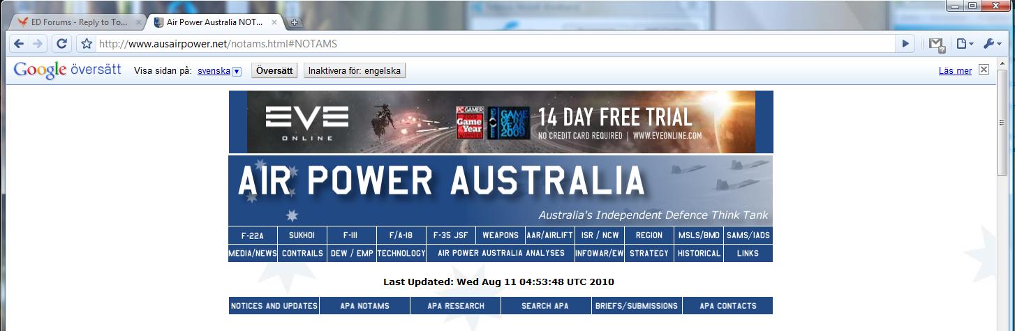Open the Gmail checker extension icon
Image resolution: width=1015 pixels, height=331 pixels.
pyautogui.click(x=937, y=45)
